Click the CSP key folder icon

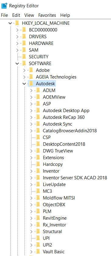pos(38,137)
